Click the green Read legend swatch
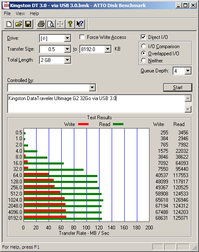199x252 pixels. click(x=118, y=124)
